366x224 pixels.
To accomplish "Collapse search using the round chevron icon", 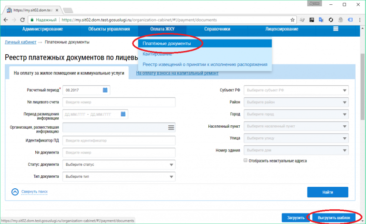I will coord(15,192).
